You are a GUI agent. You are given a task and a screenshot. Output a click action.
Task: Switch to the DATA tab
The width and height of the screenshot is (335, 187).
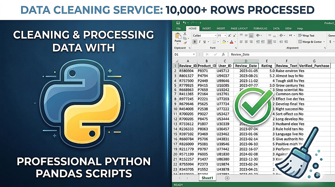[x=276, y=28]
